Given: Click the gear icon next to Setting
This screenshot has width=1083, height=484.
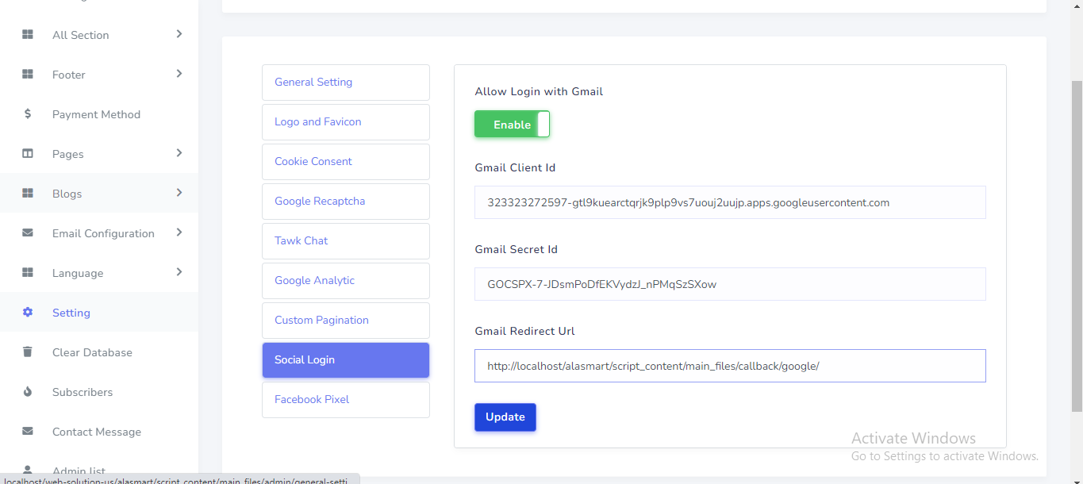Looking at the screenshot, I should [28, 313].
